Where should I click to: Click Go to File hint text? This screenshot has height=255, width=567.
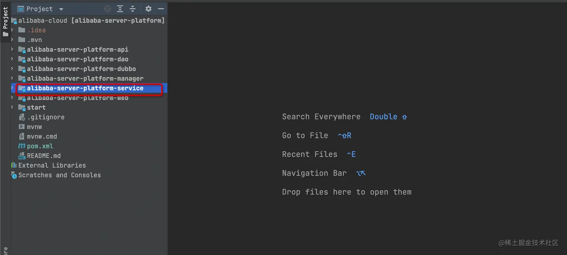pyautogui.click(x=305, y=136)
